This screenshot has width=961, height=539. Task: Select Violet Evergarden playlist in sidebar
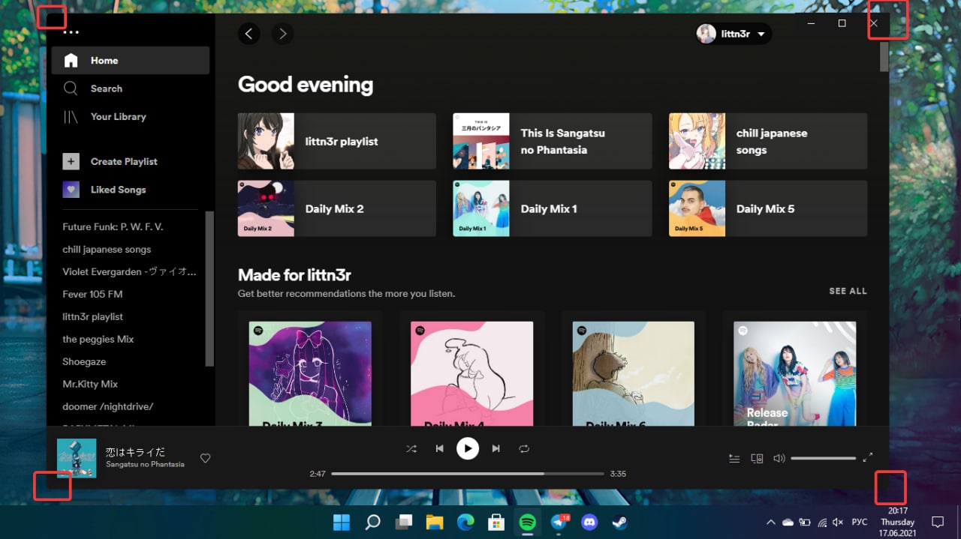[x=129, y=271]
